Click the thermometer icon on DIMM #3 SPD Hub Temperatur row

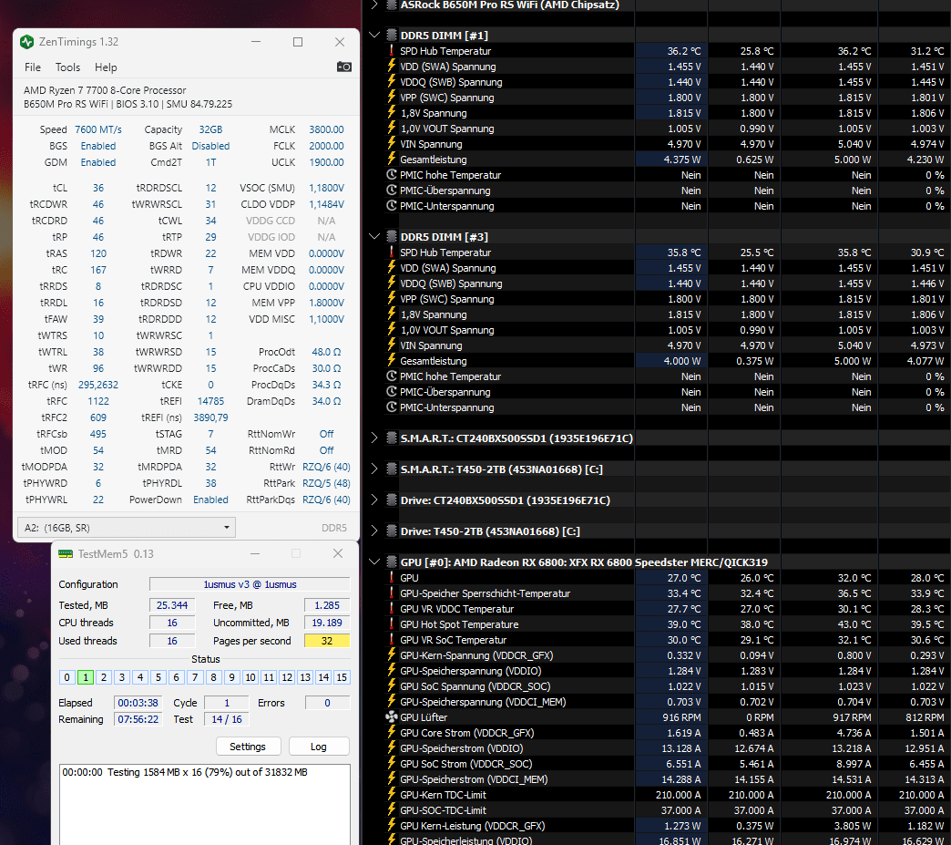click(x=392, y=252)
